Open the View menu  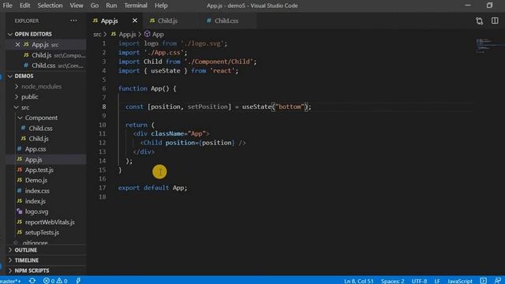[77, 6]
